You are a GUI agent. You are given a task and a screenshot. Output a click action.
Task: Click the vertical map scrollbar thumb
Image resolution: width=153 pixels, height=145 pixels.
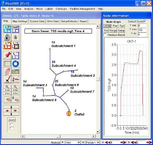point(98,79)
